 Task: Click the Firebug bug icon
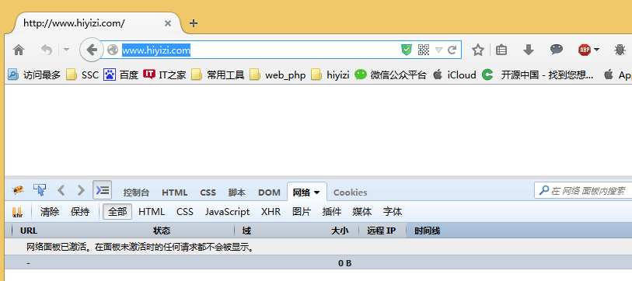pyautogui.click(x=18, y=189)
